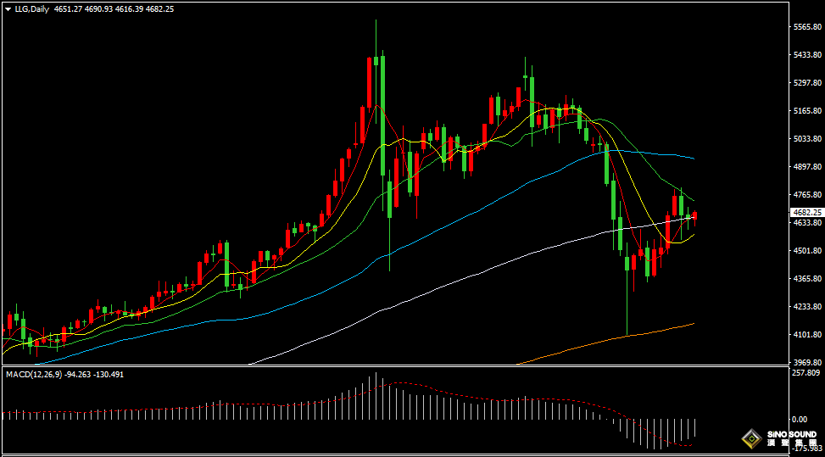Select the current price tag 4682.25
The width and height of the screenshot is (825, 457).
click(x=806, y=212)
